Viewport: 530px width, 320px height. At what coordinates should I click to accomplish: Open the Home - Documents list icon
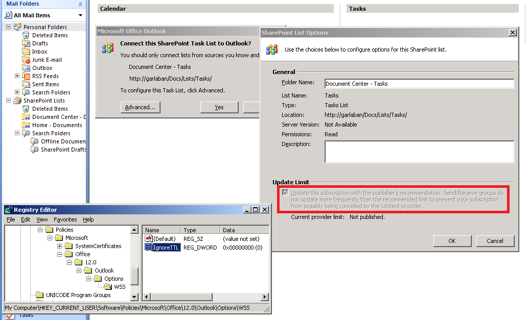point(26,125)
